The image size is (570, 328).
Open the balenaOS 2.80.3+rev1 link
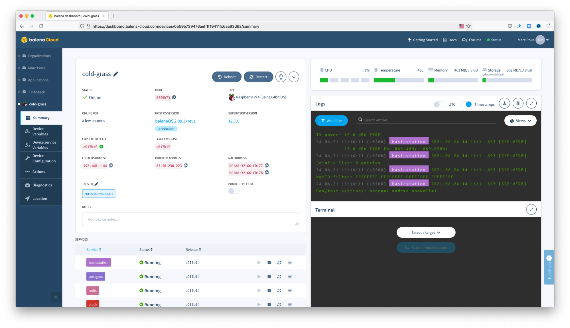(x=175, y=121)
